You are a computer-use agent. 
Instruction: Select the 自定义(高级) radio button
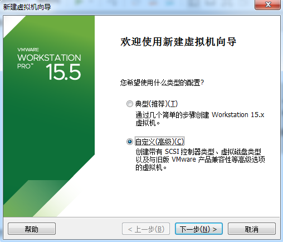(130, 142)
